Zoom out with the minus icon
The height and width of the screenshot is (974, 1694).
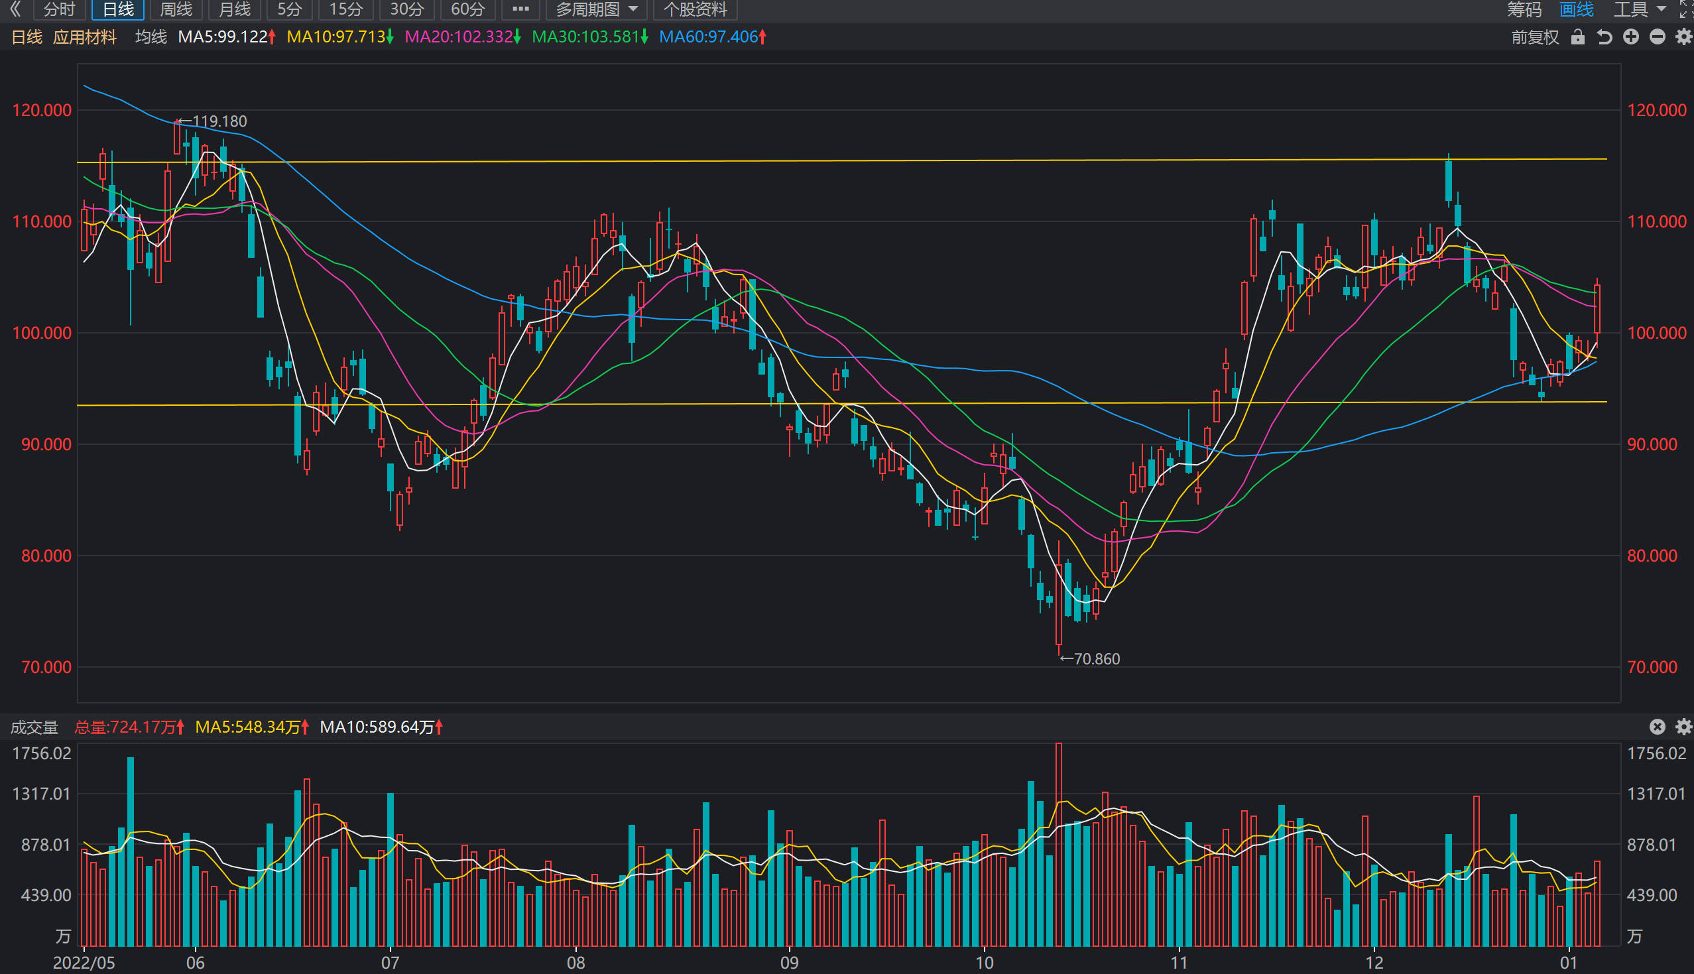click(x=1658, y=36)
